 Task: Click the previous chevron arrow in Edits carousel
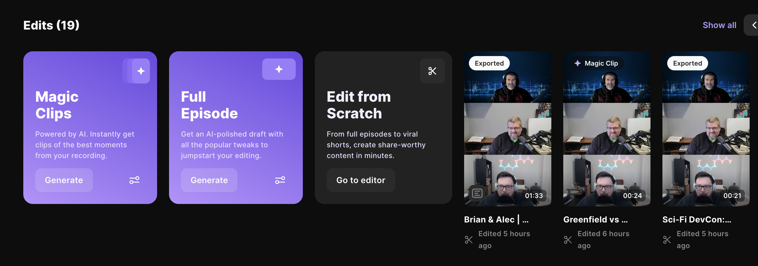tap(754, 25)
